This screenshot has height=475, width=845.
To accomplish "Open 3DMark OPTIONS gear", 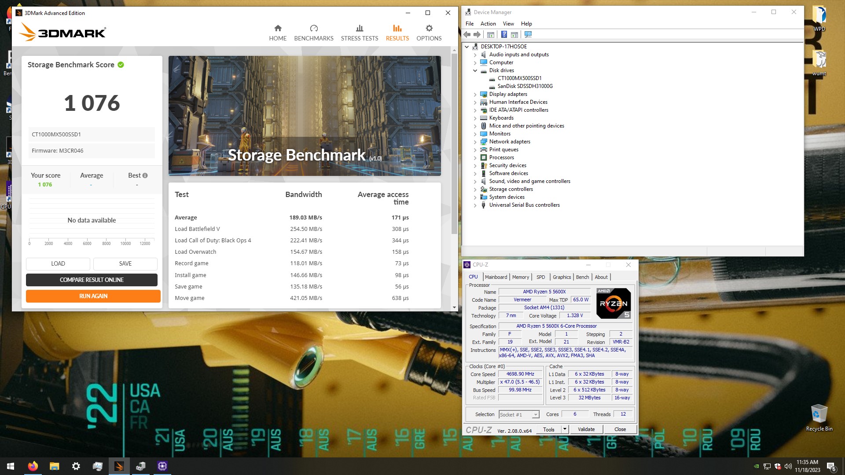I will pyautogui.click(x=429, y=33).
